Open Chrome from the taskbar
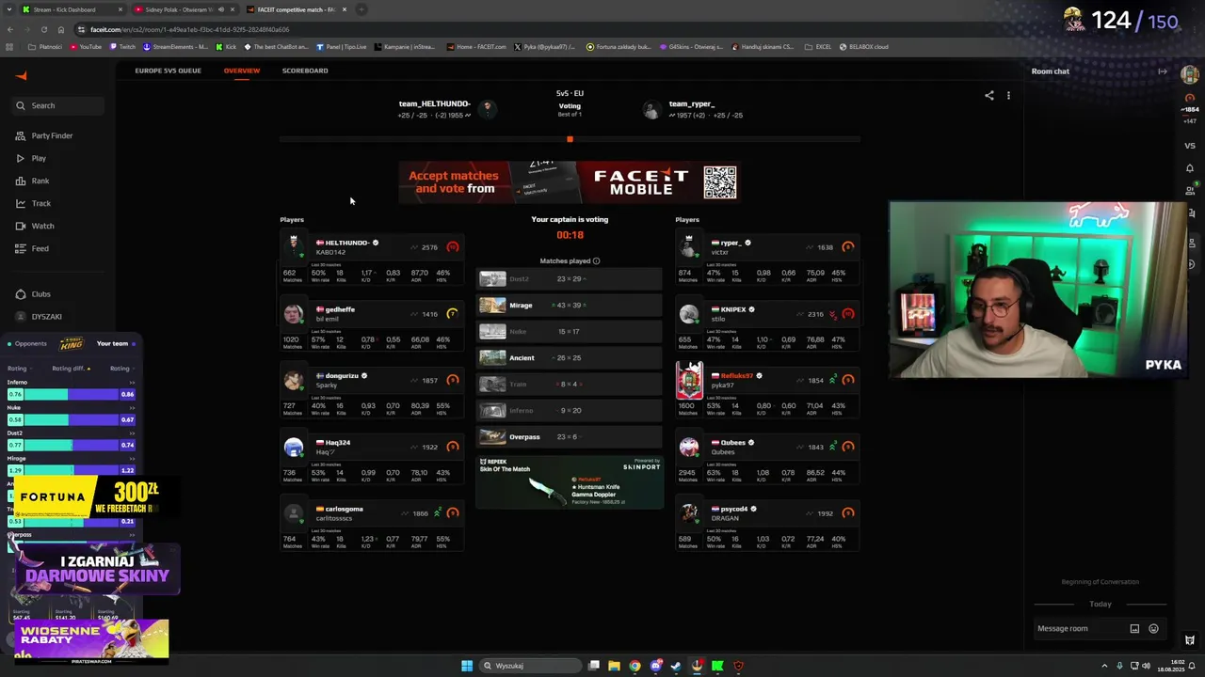This screenshot has width=1205, height=677. (635, 666)
